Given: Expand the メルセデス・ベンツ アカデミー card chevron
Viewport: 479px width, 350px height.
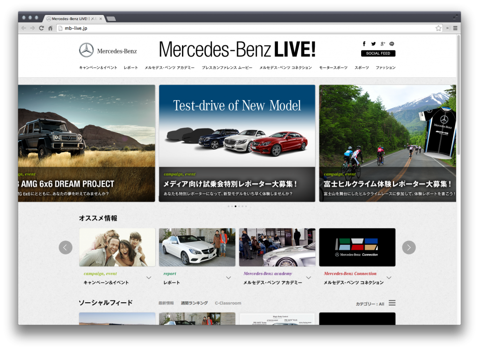Looking at the screenshot, I should (309, 278).
